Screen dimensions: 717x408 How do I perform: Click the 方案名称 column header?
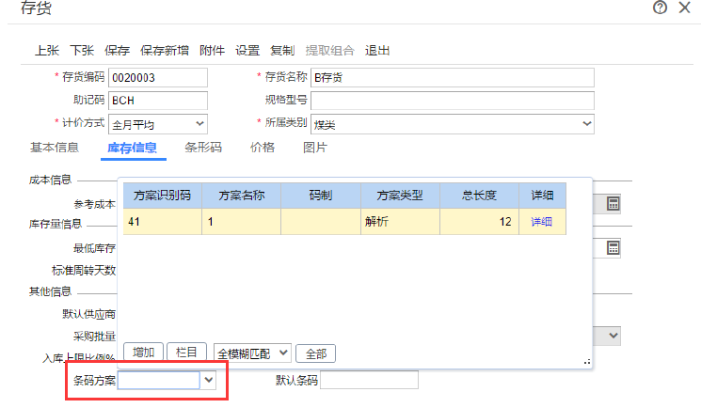(x=242, y=196)
